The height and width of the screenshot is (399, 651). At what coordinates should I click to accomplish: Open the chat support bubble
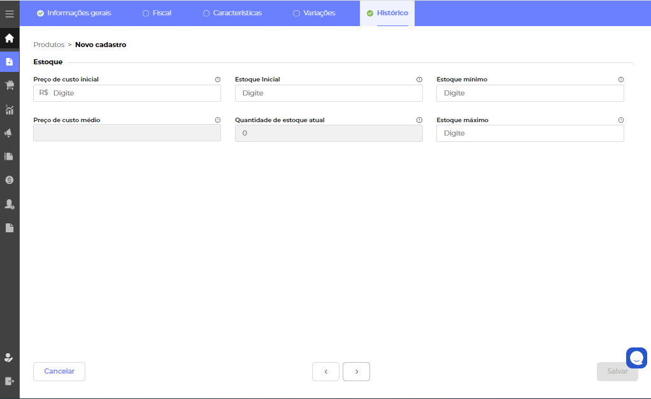pyautogui.click(x=636, y=358)
